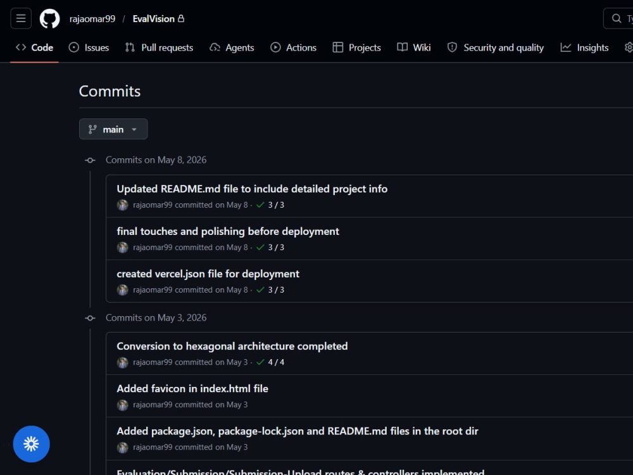
Task: Show checks status 3/3 on final touches commit
Action: point(270,247)
